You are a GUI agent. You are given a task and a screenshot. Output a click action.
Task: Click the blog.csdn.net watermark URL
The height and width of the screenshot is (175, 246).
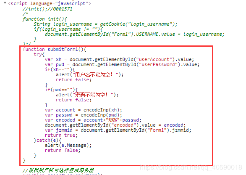tap(191, 167)
